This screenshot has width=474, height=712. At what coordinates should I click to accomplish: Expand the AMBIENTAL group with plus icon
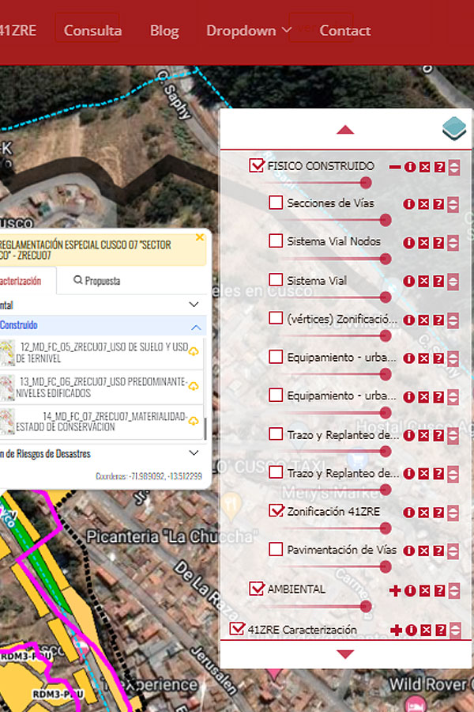(395, 590)
